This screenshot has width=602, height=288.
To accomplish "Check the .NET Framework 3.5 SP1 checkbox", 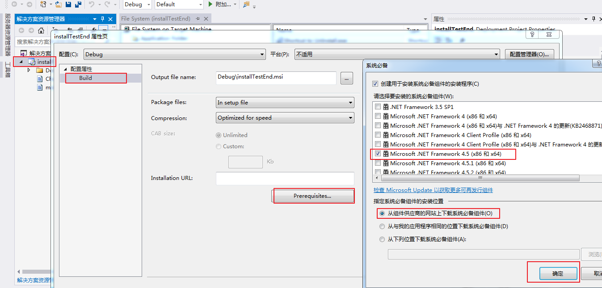I will pos(378,107).
